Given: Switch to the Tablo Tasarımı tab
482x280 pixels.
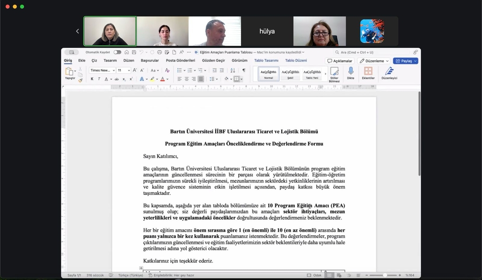Looking at the screenshot, I should 266,61.
